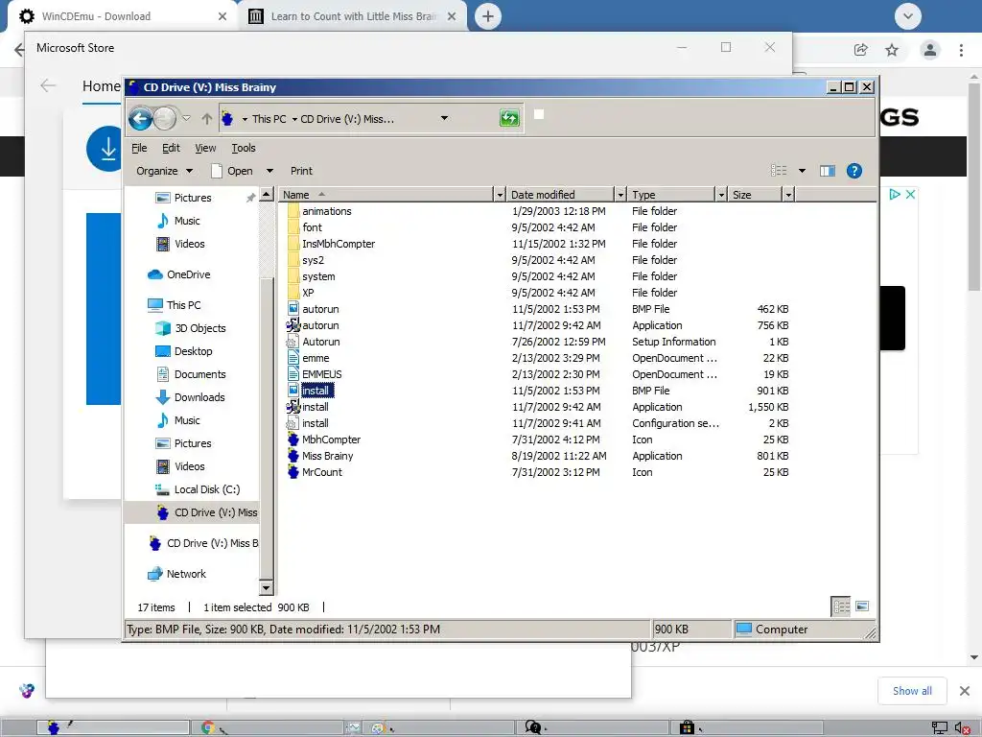This screenshot has height=737, width=982.
Task: Open the Tools menu
Action: click(243, 148)
